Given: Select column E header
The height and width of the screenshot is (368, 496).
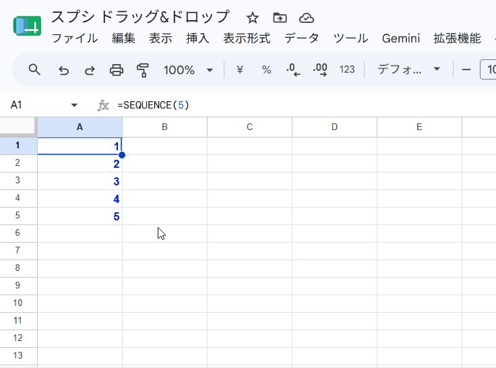Looking at the screenshot, I should tap(419, 127).
